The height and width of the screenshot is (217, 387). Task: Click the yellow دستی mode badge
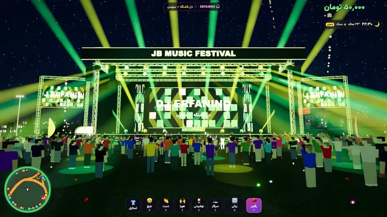tap(330, 24)
